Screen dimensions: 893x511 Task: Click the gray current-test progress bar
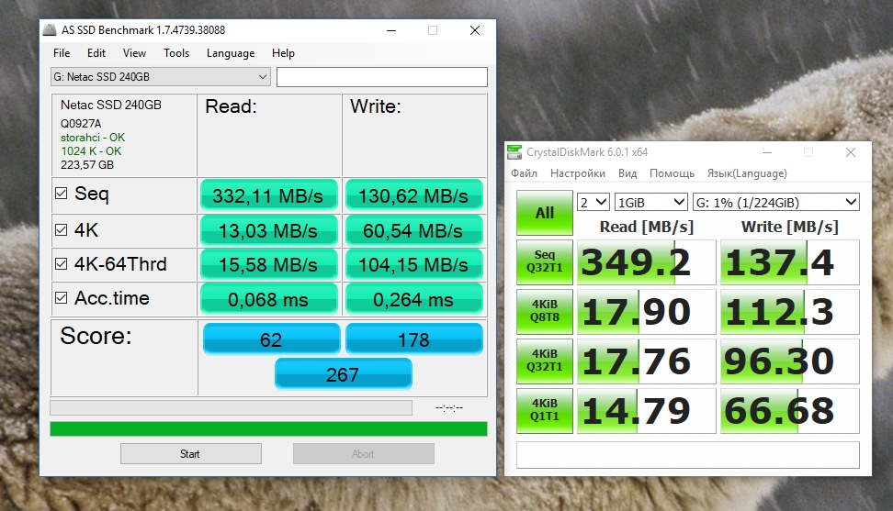click(x=231, y=407)
